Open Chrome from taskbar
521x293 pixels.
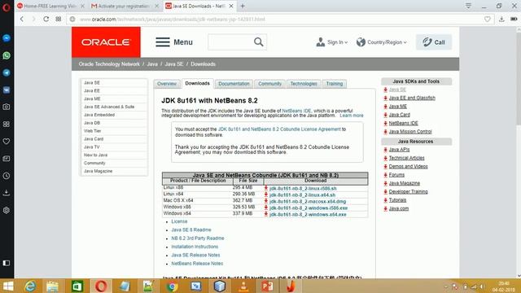click(x=172, y=286)
